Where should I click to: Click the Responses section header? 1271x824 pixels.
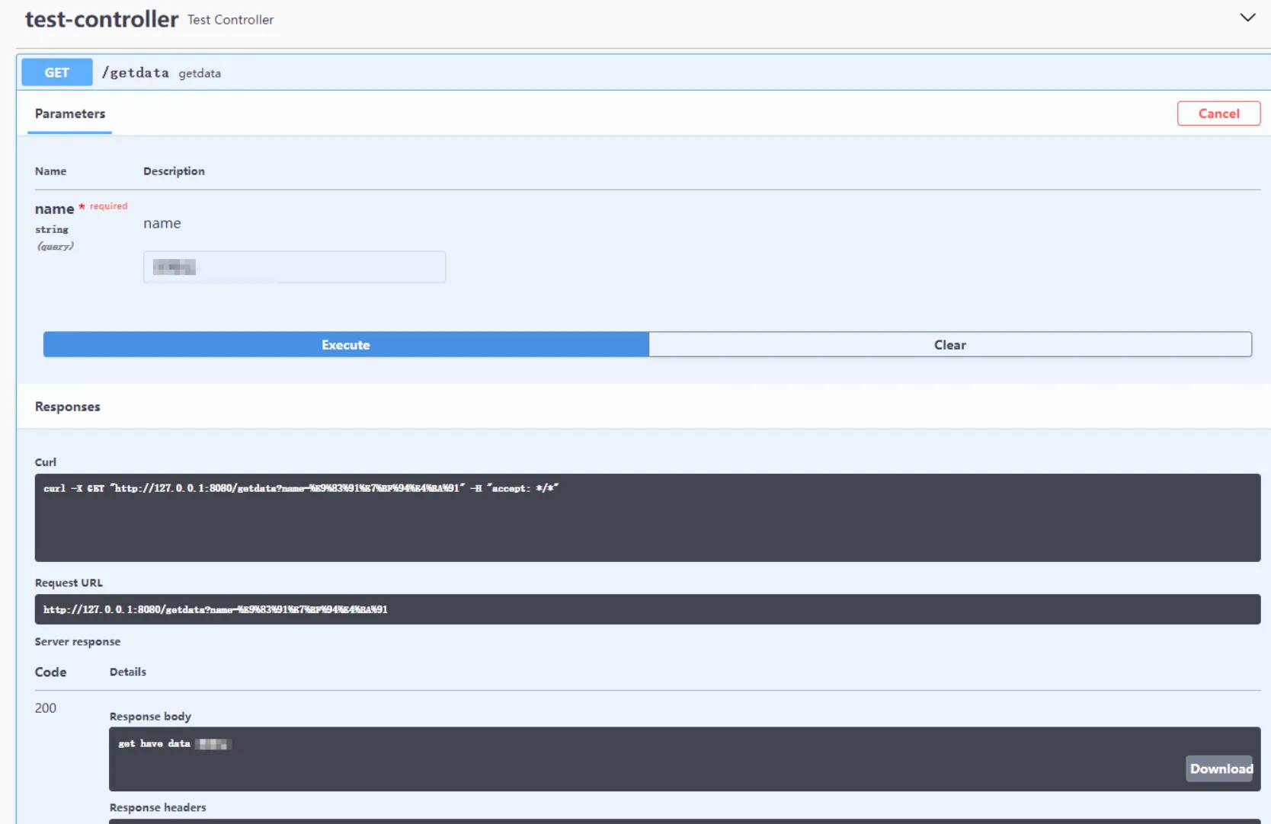(68, 407)
